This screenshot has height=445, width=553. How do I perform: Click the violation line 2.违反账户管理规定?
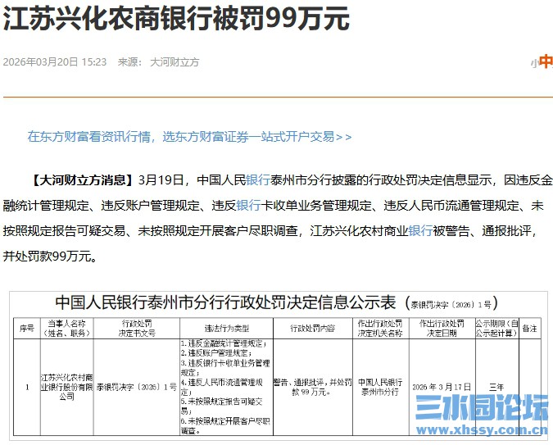[x=216, y=353]
